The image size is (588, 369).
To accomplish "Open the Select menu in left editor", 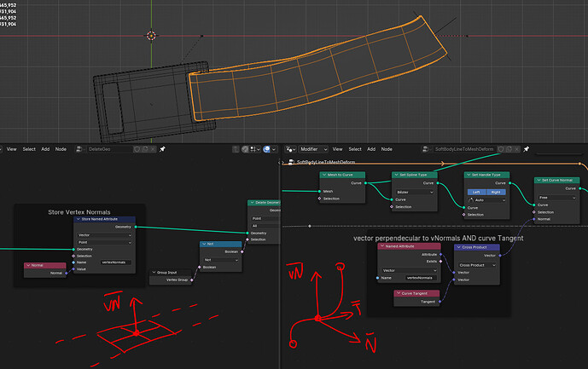I will click(29, 149).
